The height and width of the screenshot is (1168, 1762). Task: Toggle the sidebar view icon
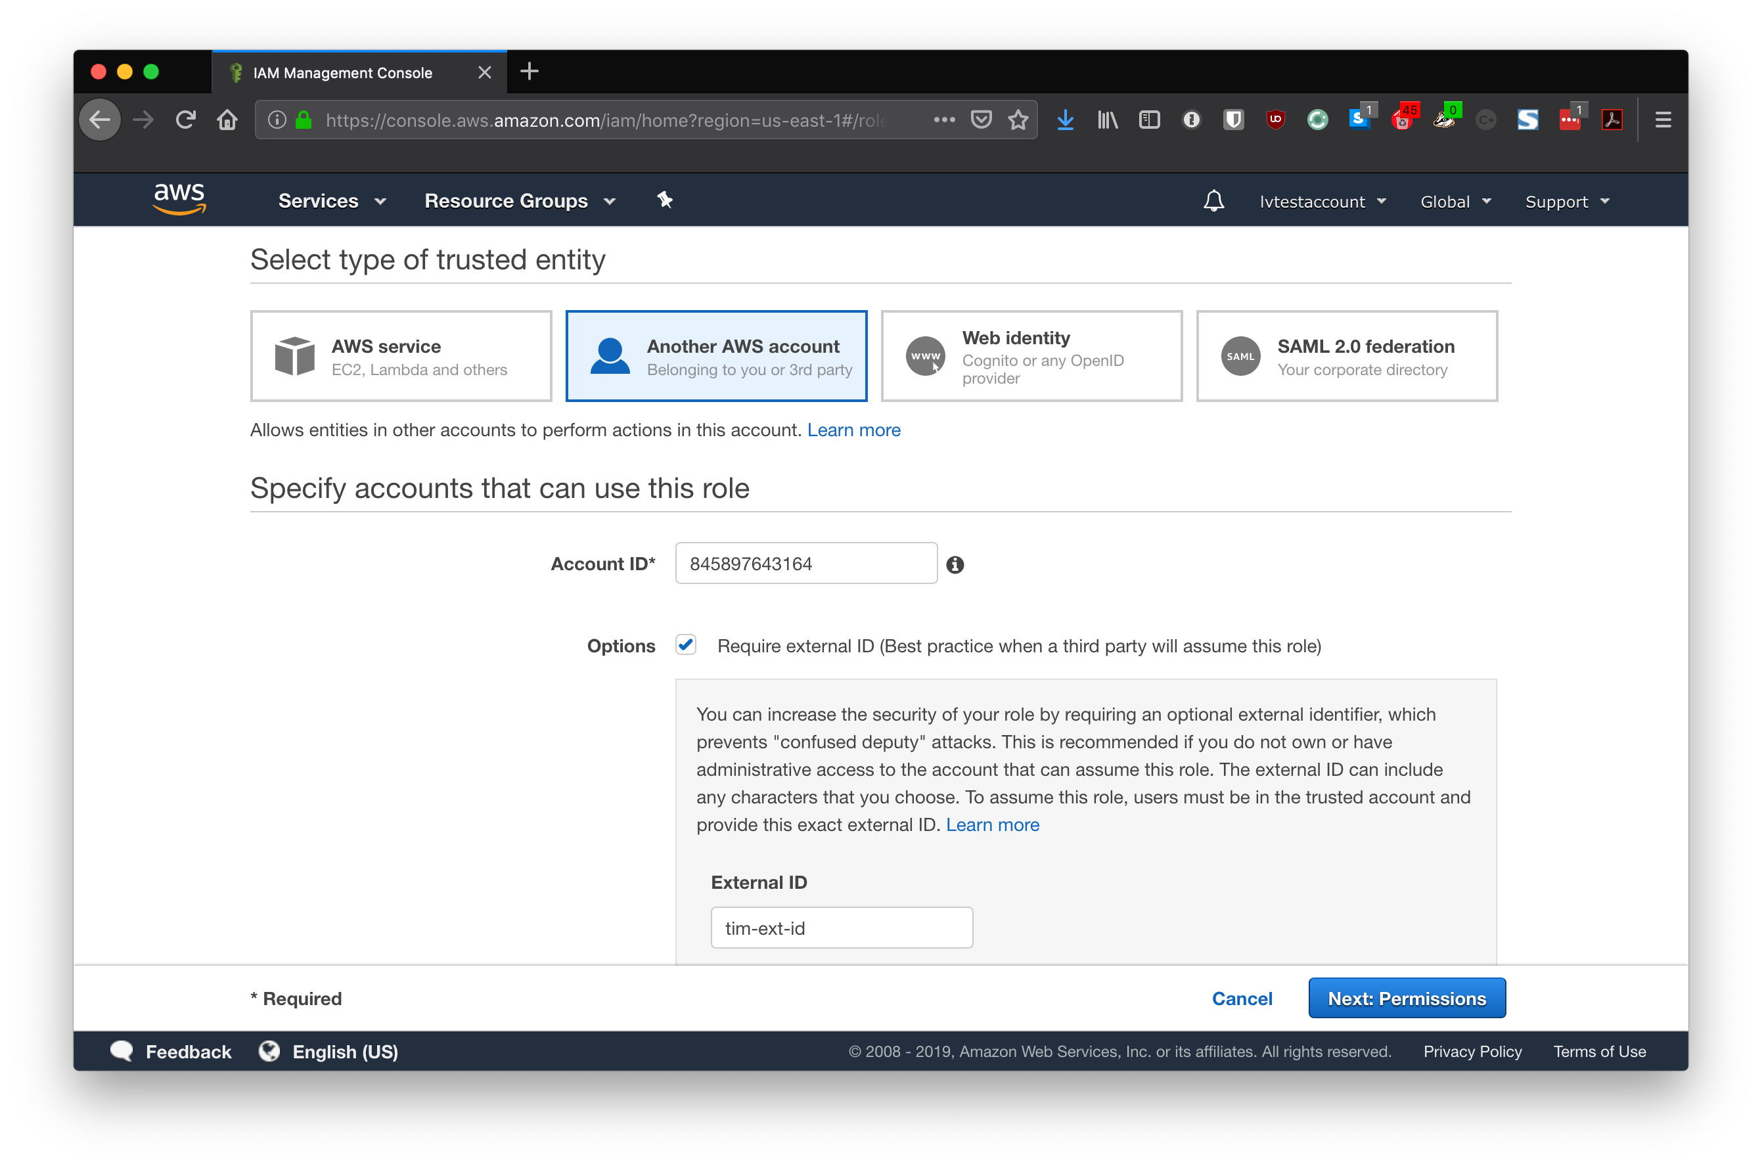[x=1150, y=120]
